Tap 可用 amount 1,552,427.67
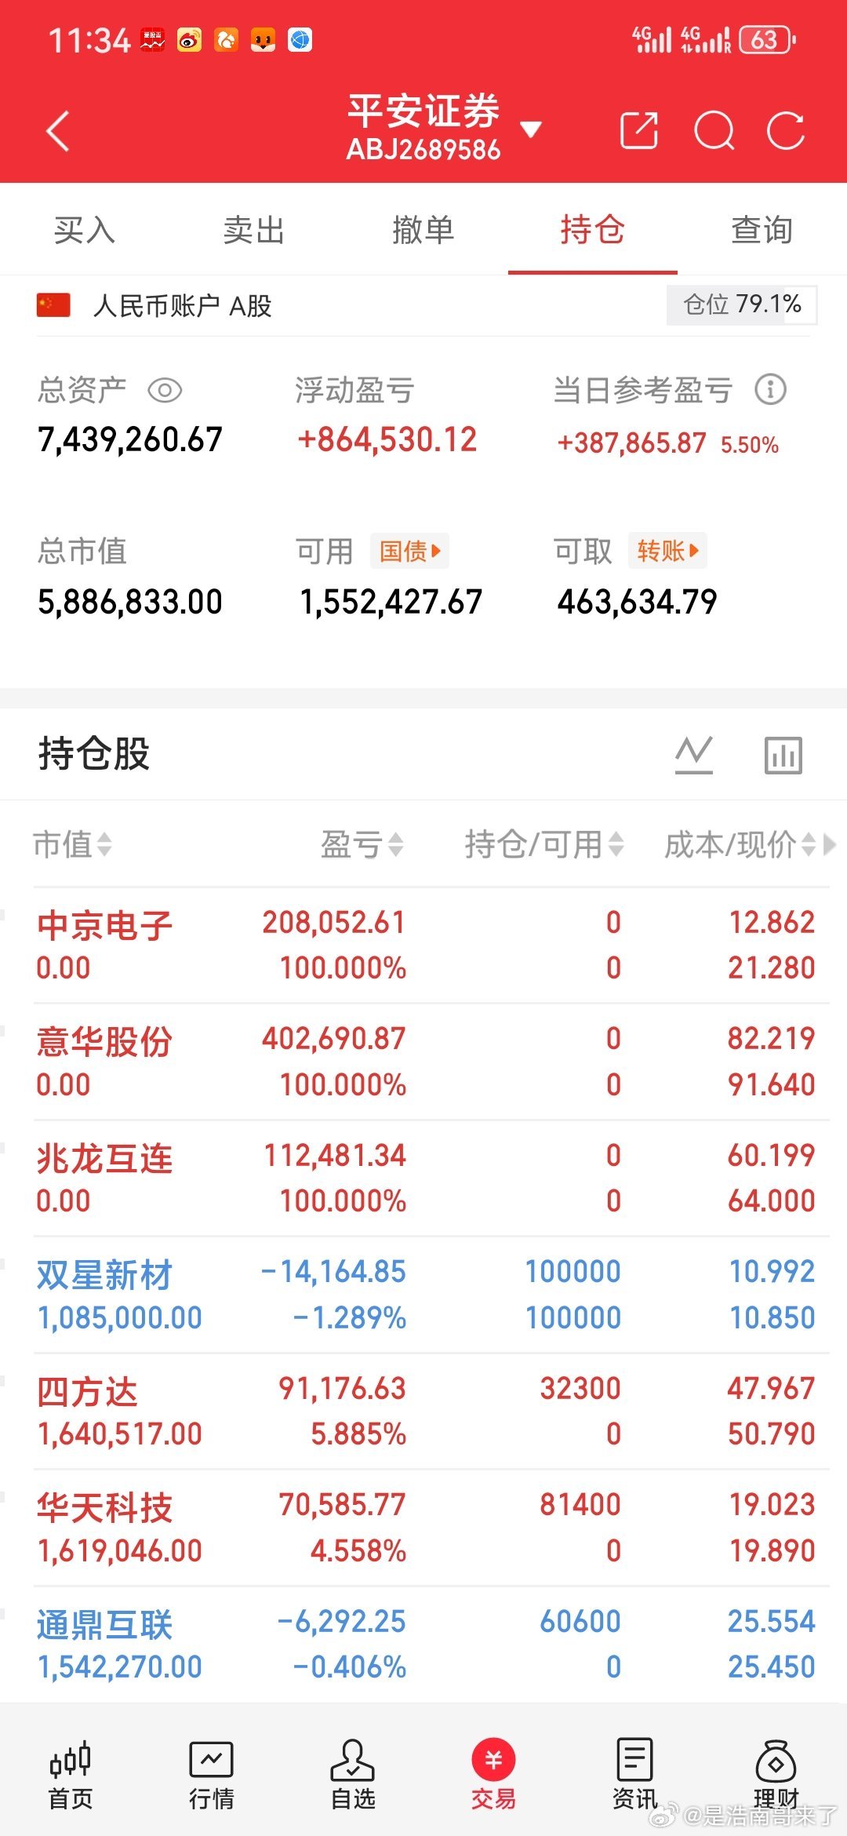The height and width of the screenshot is (1836, 847). click(391, 602)
